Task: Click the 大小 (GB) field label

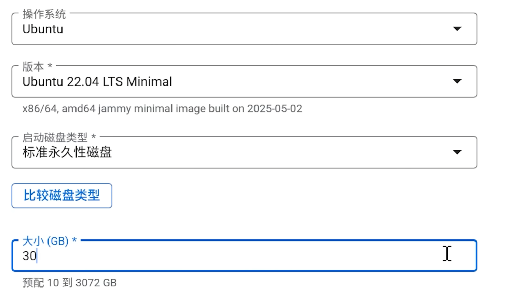Action: click(x=45, y=241)
